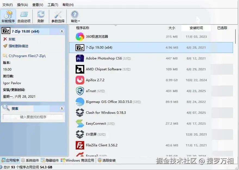Viewport: 239px width, 170px height.
Task: Select 7-Zip 19.00 (x64) list icon
Action: click(x=80, y=48)
